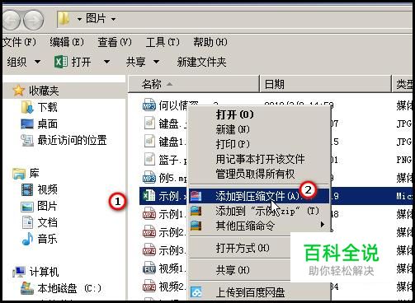415x303 pixels.
Task: Open the dropdown arrow before 图片 in address bar
Action: [x=79, y=19]
